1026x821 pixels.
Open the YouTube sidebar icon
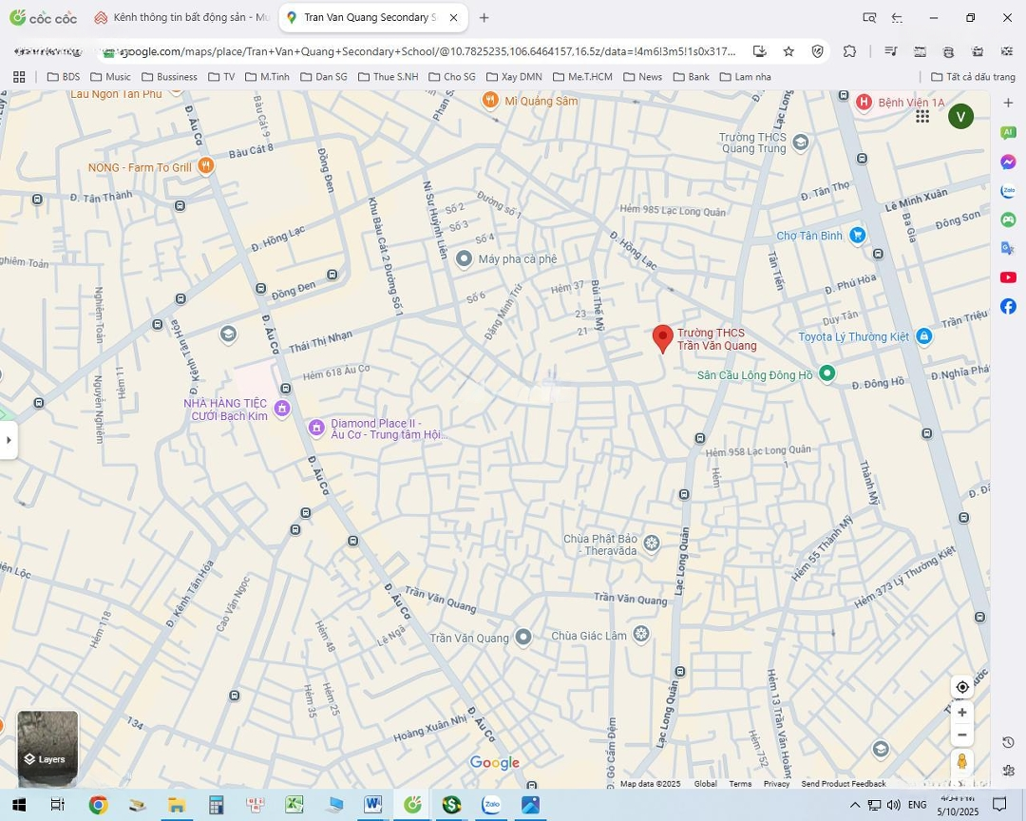point(1008,277)
